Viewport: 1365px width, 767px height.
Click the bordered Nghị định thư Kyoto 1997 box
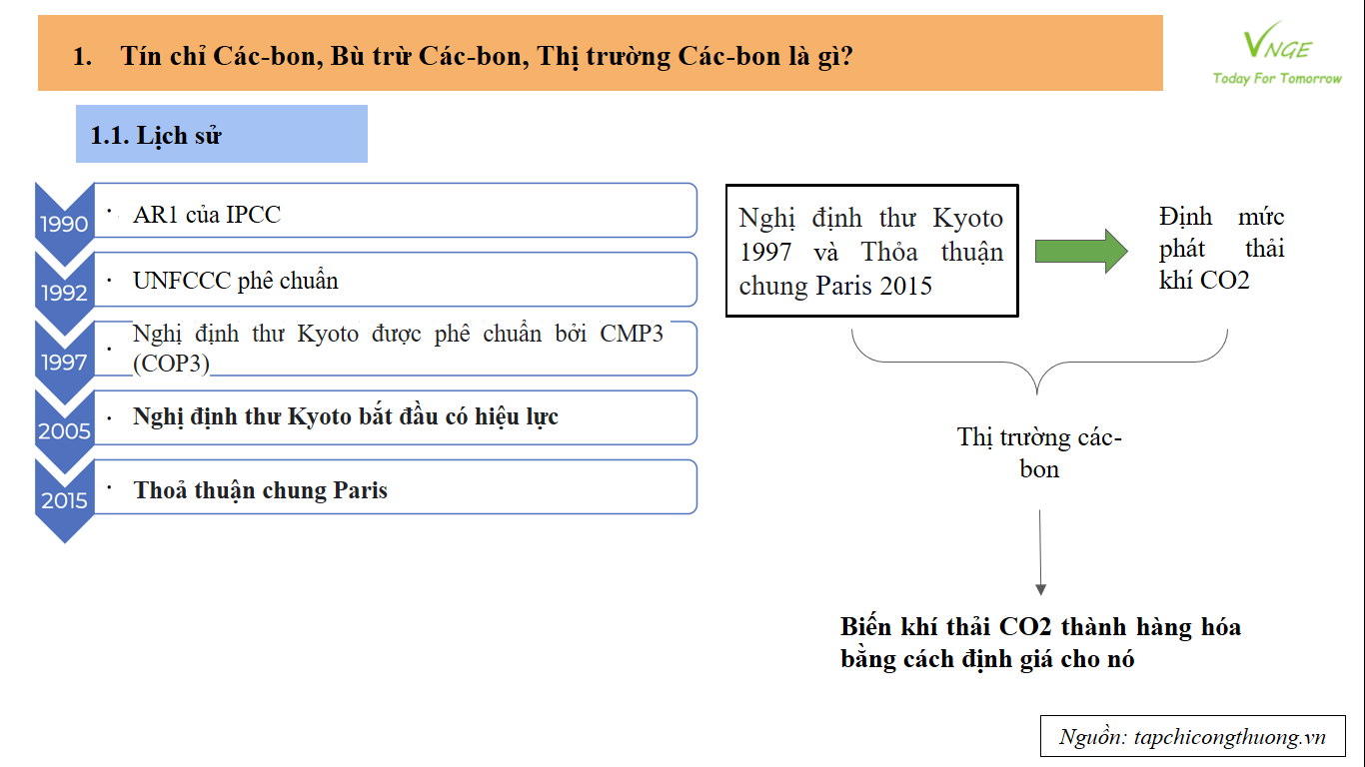(871, 251)
